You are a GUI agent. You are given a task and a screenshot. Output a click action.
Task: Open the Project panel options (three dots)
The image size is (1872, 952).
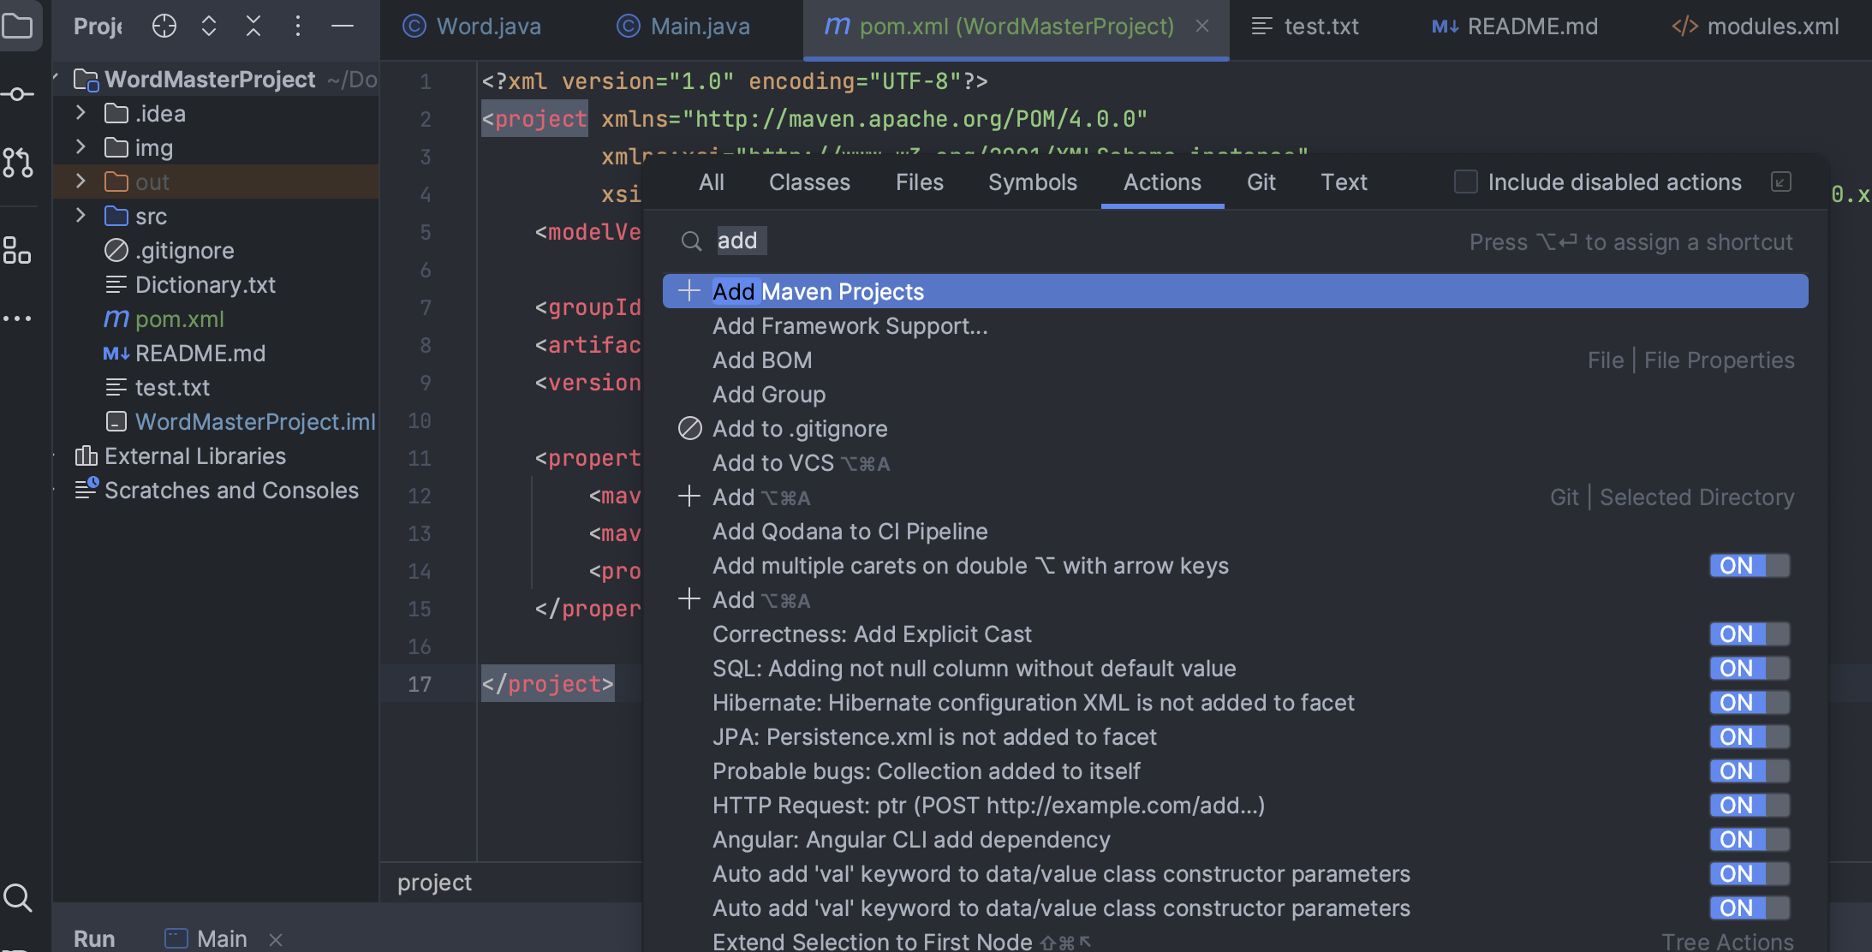tap(297, 27)
